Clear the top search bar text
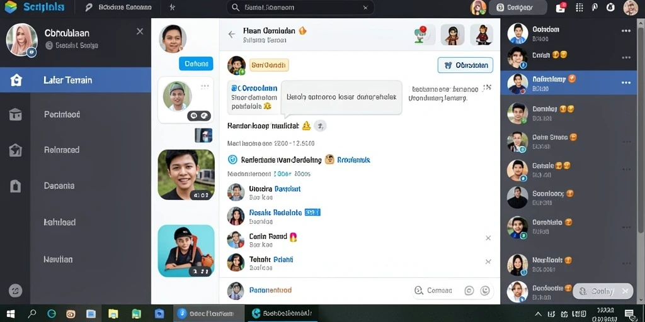645x322 pixels. (365, 8)
